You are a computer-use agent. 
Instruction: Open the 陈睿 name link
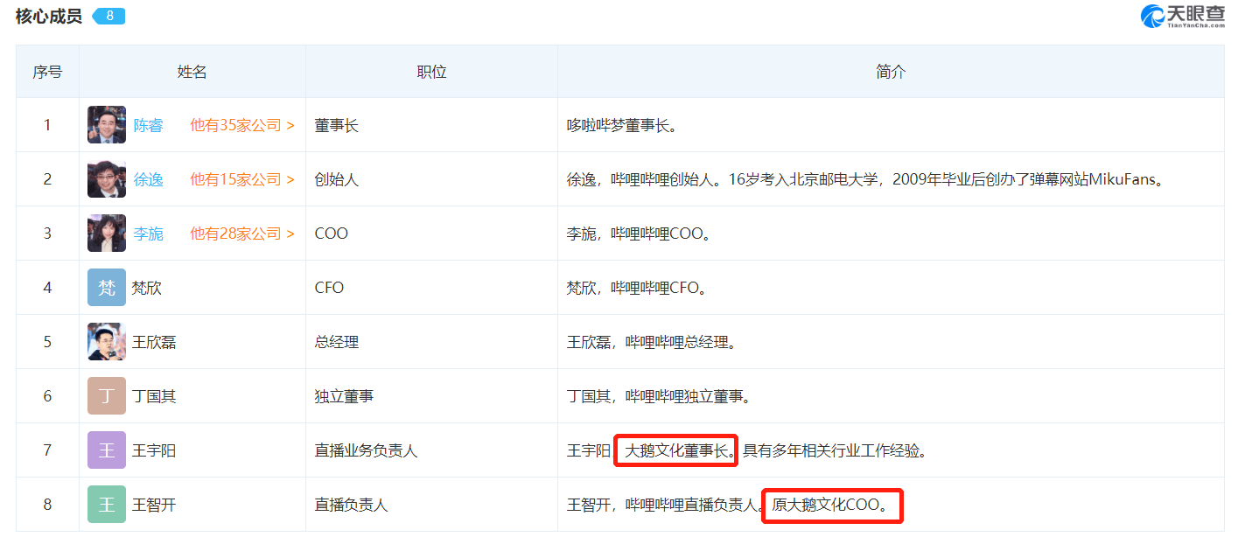coord(148,125)
